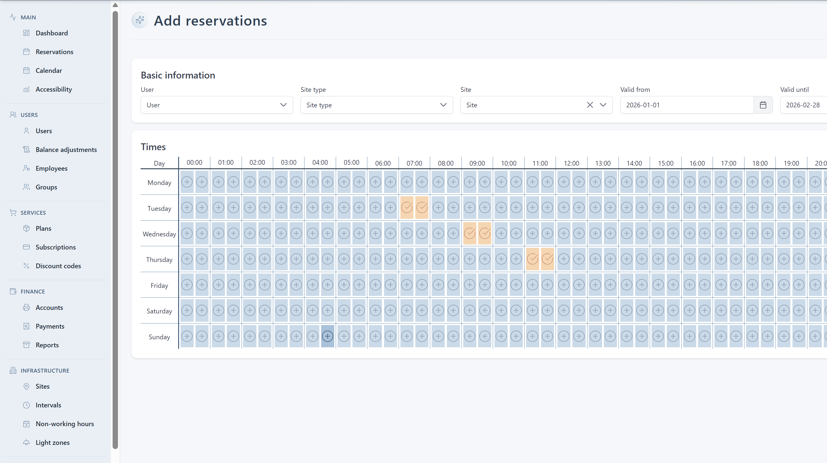Click the Reports archive icon
This screenshot has height=463, width=827.
click(26, 345)
